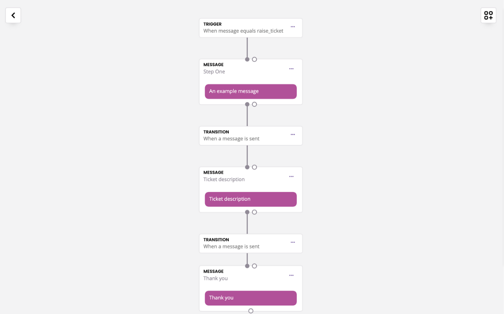Open the TRIGGER node's three-dot menu

pos(293,27)
